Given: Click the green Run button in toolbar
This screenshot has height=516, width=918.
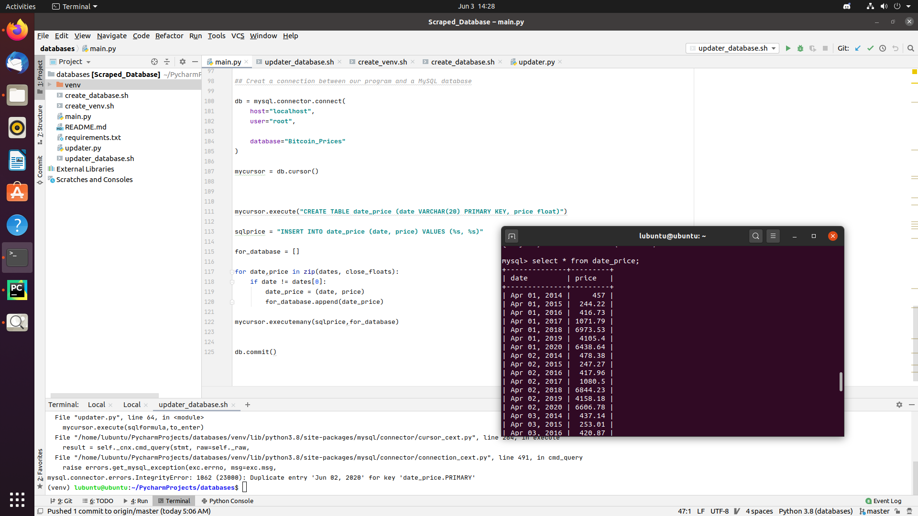Looking at the screenshot, I should point(788,48).
